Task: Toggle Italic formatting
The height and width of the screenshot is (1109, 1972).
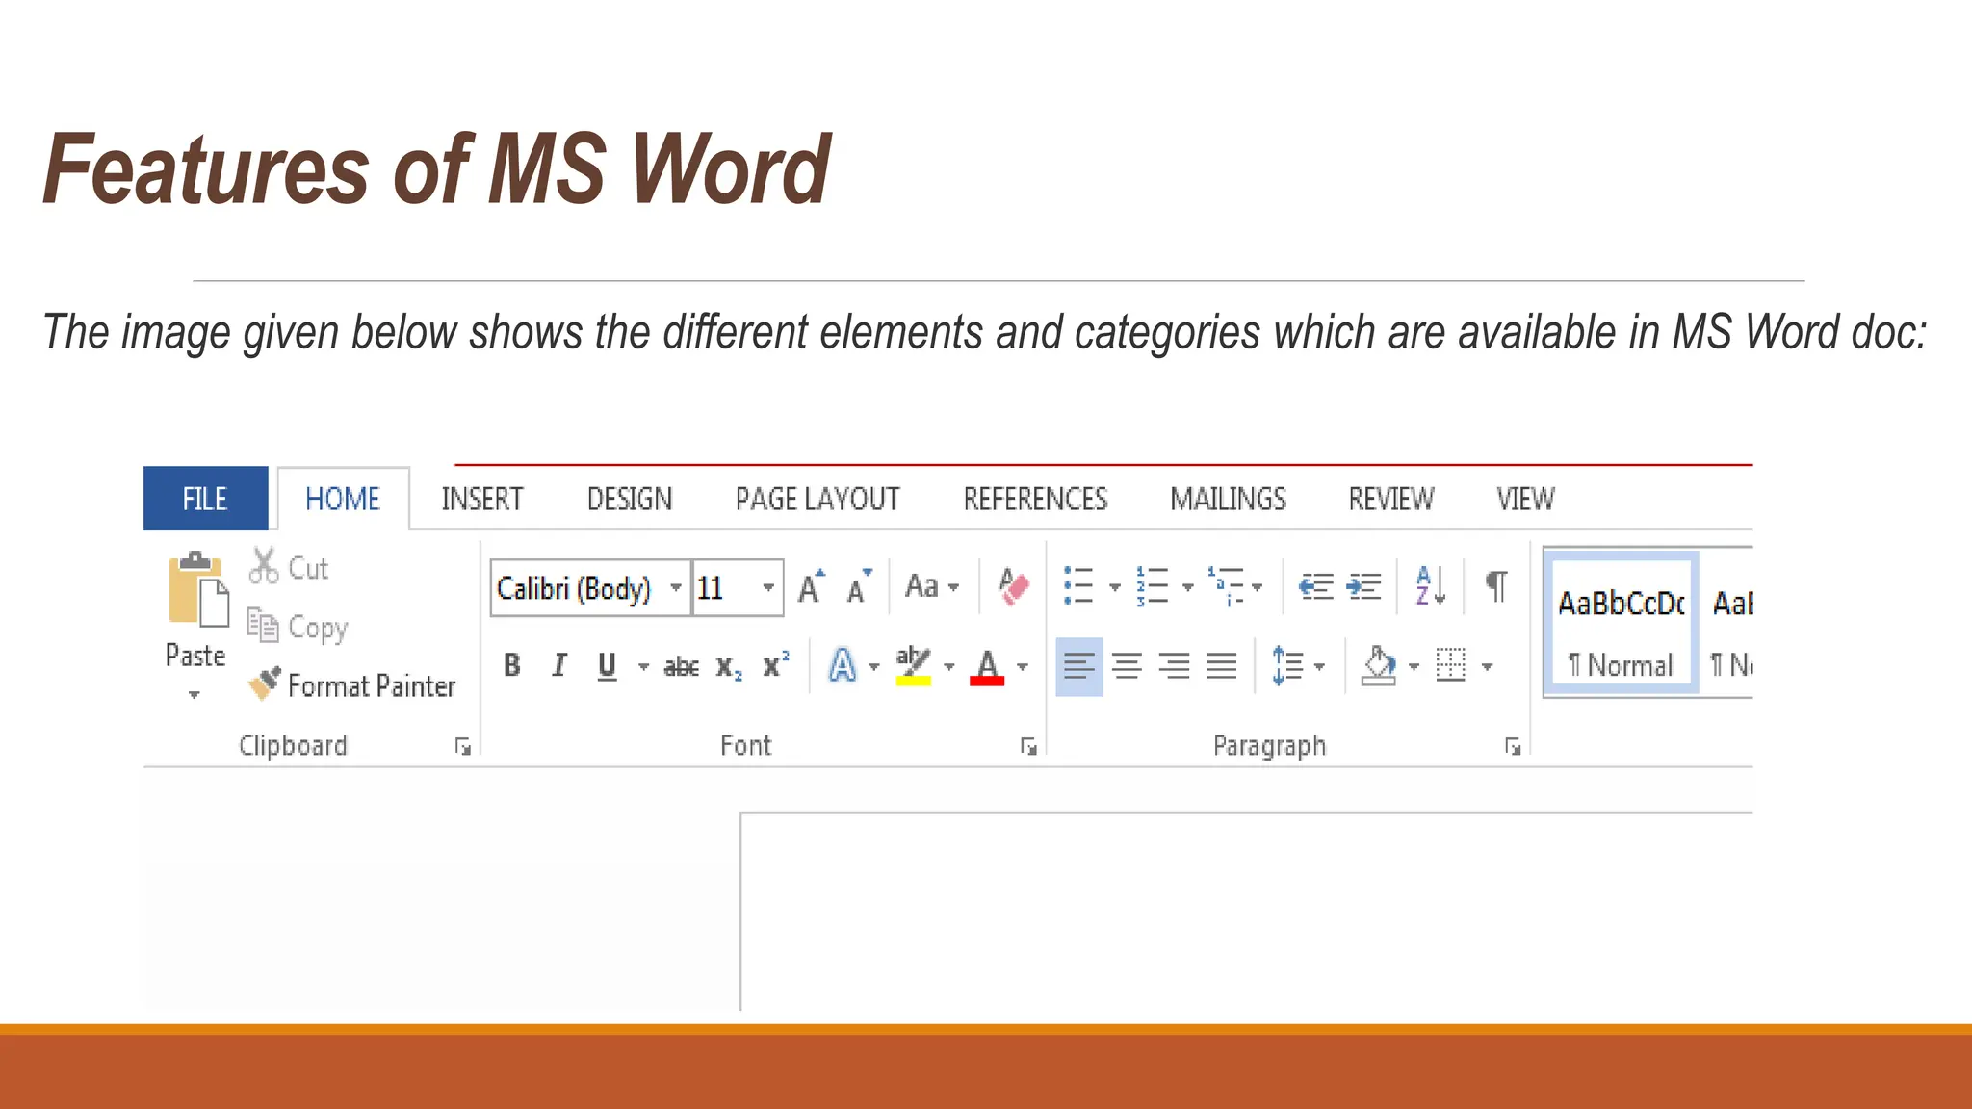Action: [559, 665]
